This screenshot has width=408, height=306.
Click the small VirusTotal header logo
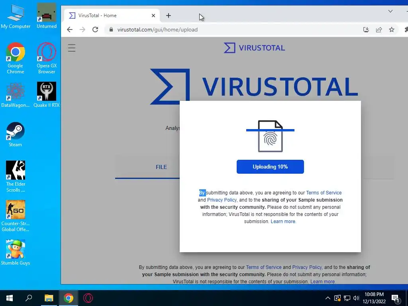tap(254, 48)
